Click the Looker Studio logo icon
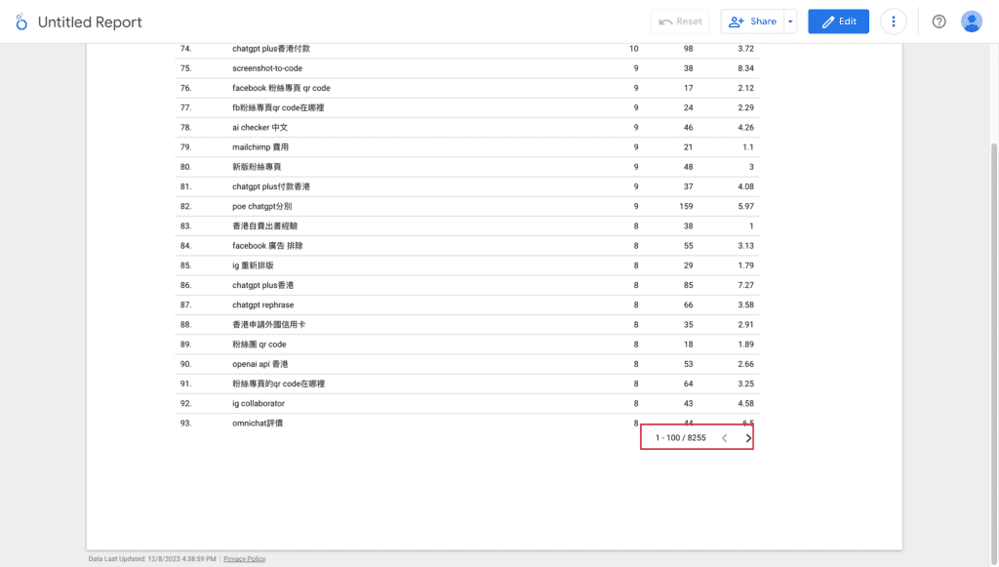This screenshot has width=999, height=567. [x=21, y=22]
